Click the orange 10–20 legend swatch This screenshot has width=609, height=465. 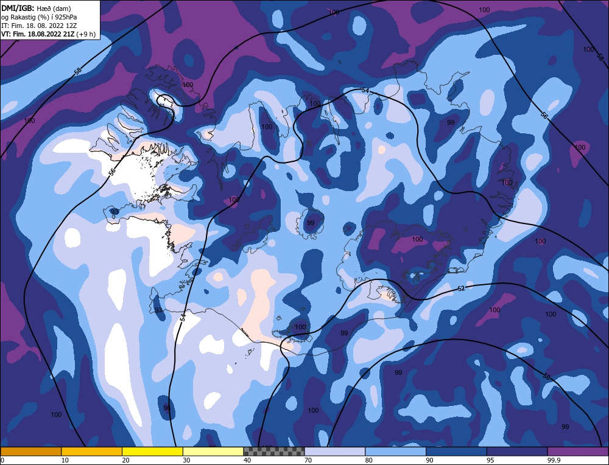[x=92, y=451]
